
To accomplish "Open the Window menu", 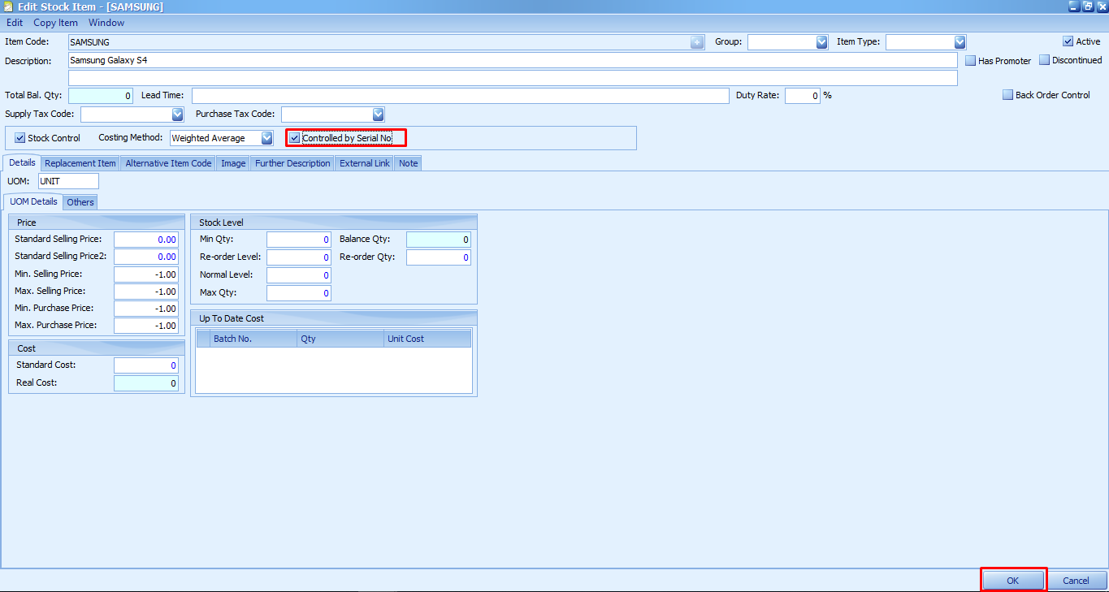I will click(x=106, y=23).
